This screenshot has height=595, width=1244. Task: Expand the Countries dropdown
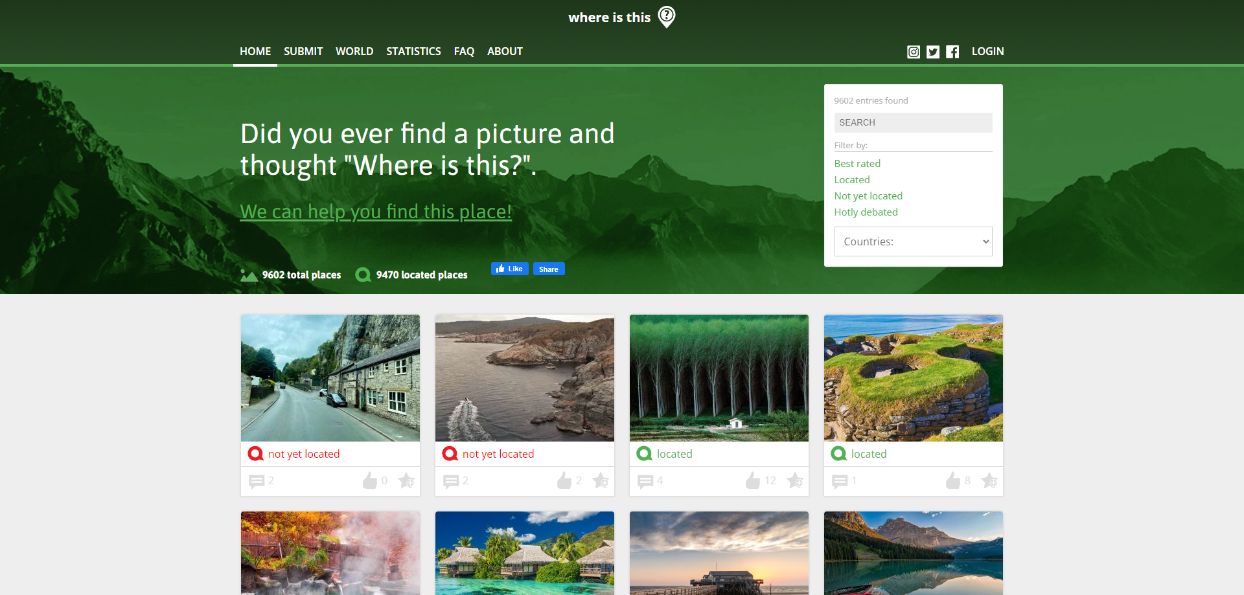[913, 241]
